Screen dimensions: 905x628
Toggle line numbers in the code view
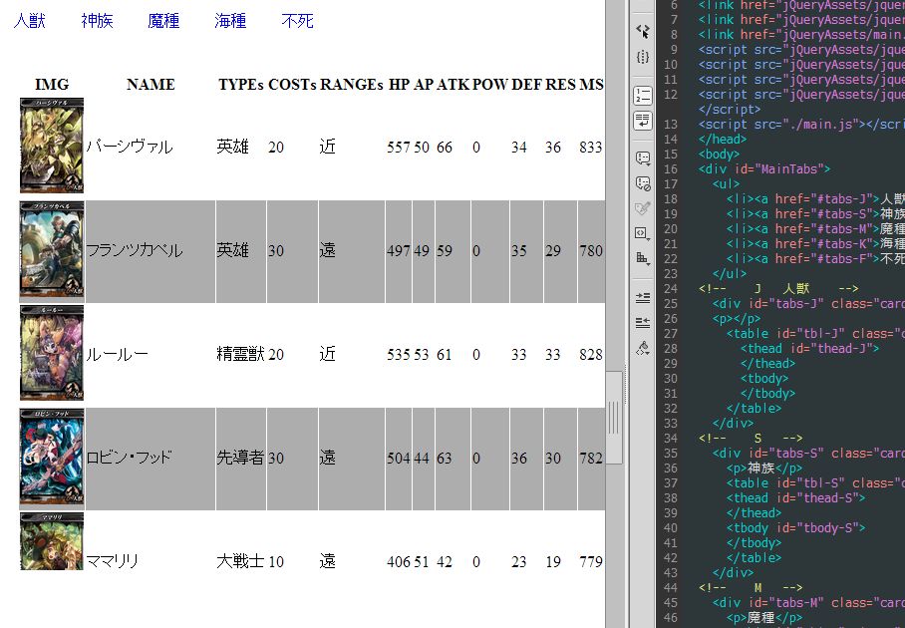coord(643,95)
